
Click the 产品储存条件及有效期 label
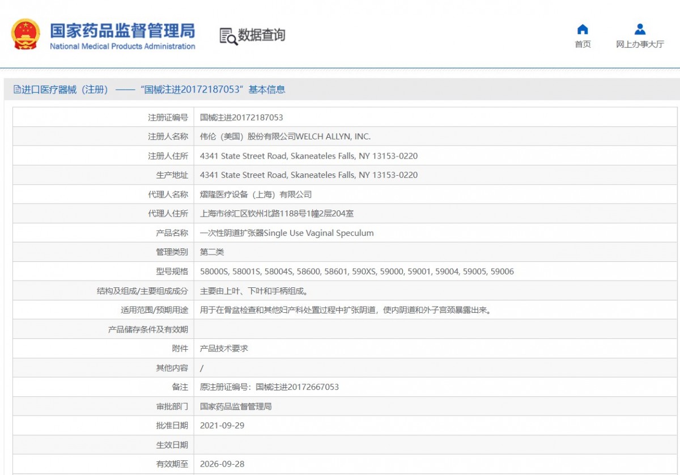(148, 329)
